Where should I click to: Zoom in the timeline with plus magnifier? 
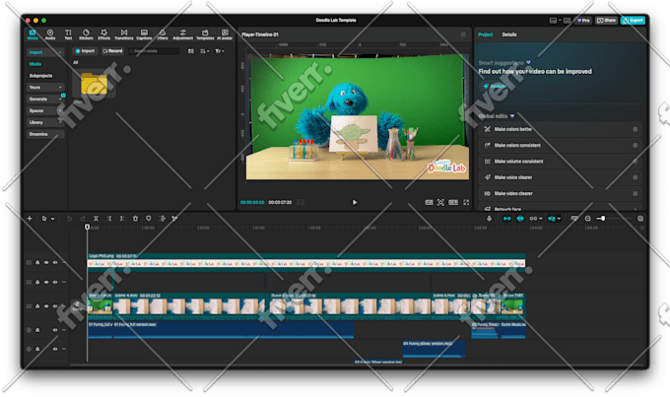[x=640, y=219]
